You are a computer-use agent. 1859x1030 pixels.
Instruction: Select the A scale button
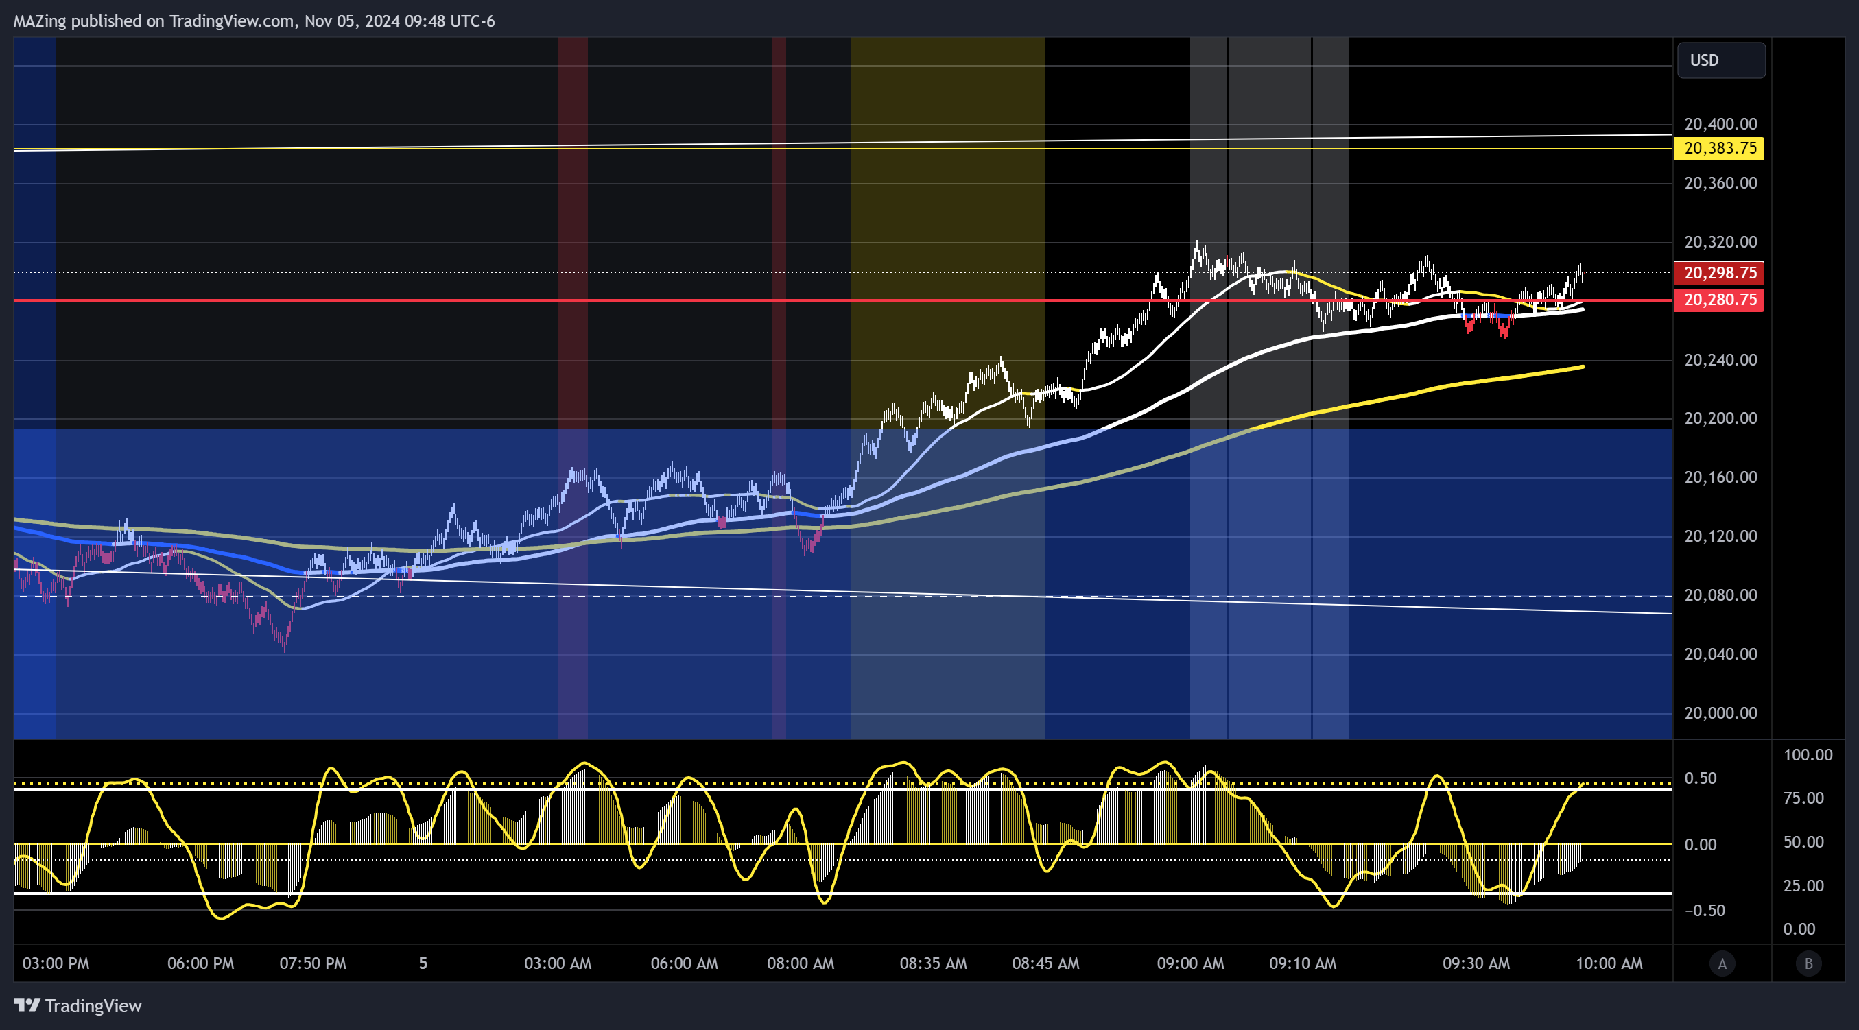tap(1722, 963)
